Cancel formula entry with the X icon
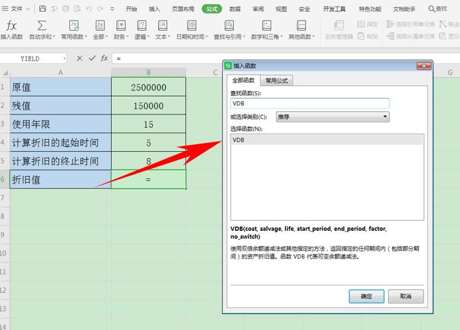The height and width of the screenshot is (330, 460). coord(80,58)
